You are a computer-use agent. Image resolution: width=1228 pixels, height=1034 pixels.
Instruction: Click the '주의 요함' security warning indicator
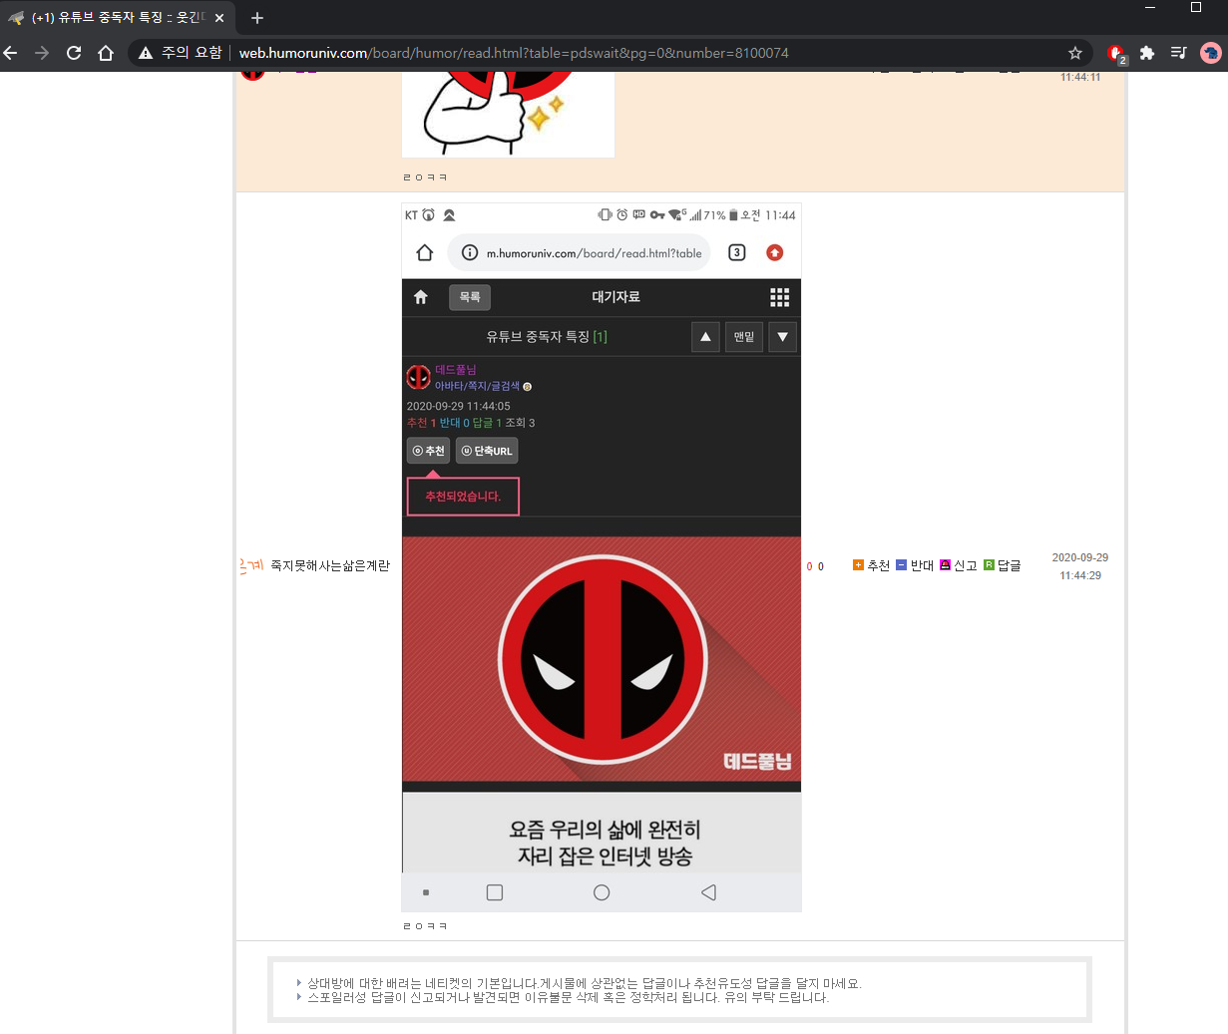[181, 53]
